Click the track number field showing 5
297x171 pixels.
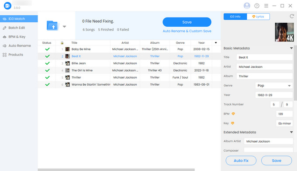(x=275, y=105)
